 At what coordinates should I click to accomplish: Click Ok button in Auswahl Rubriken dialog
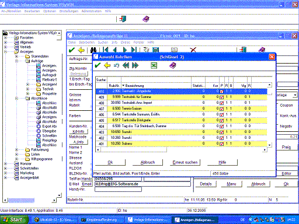click(x=110, y=162)
